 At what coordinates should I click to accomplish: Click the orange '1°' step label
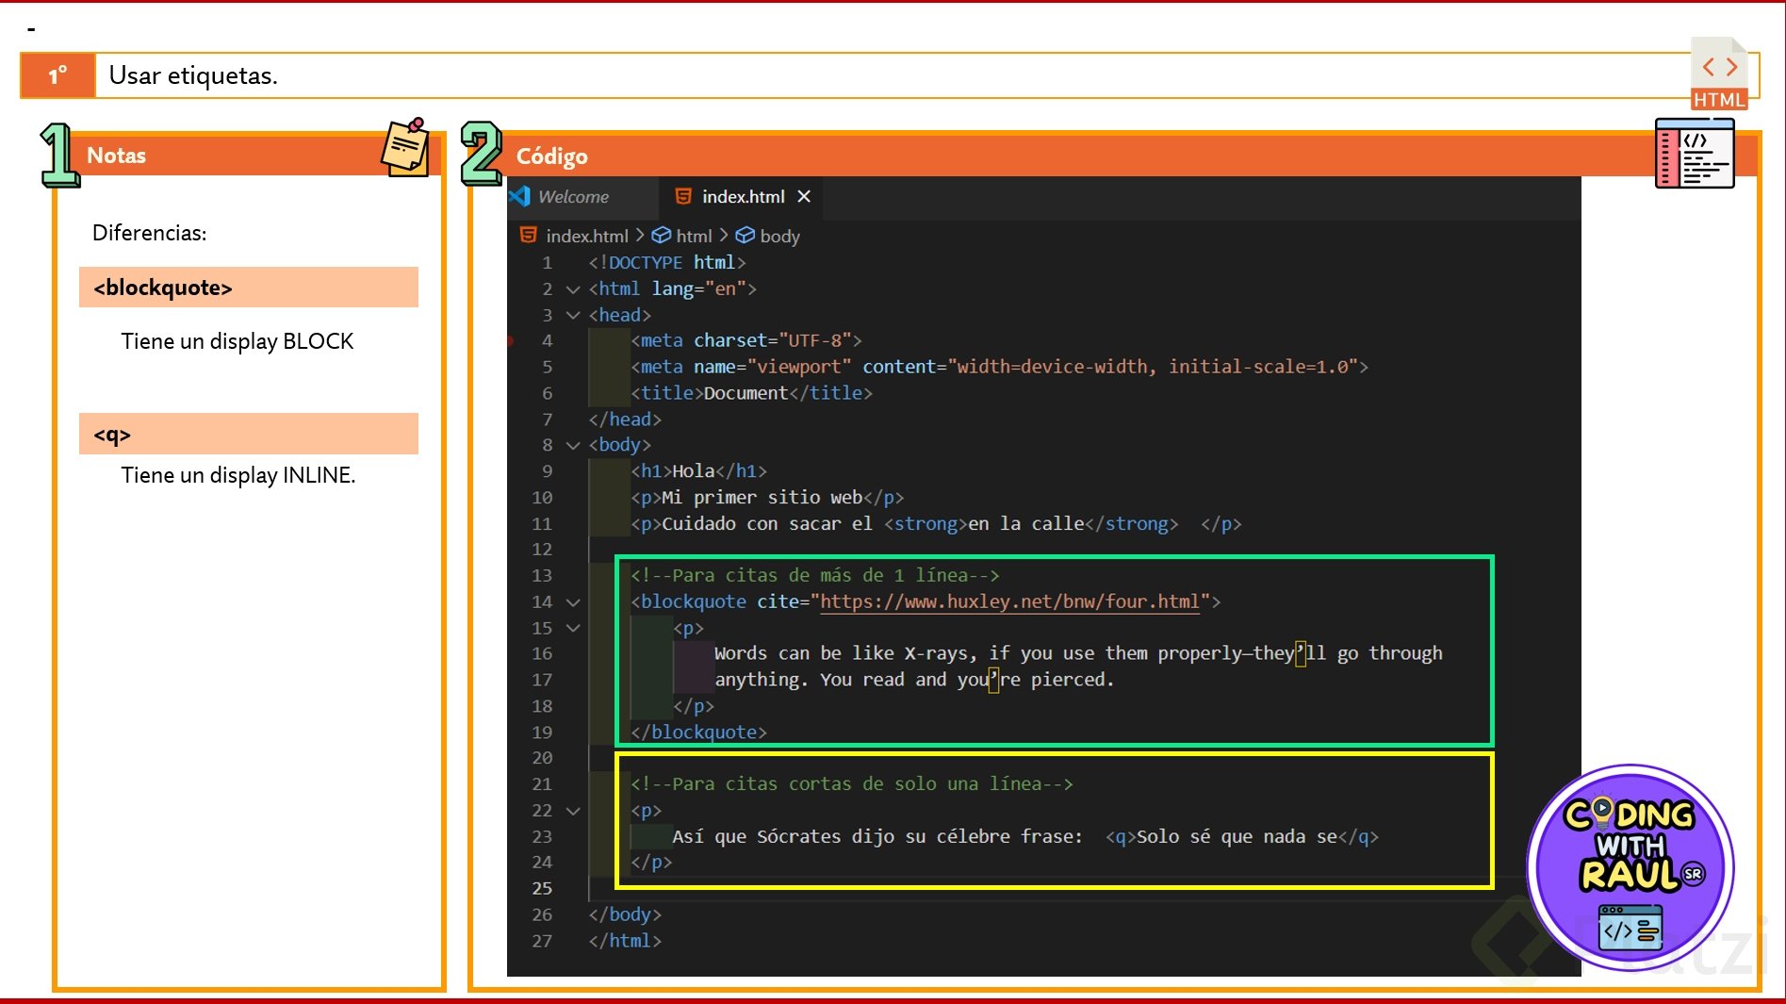click(x=57, y=75)
